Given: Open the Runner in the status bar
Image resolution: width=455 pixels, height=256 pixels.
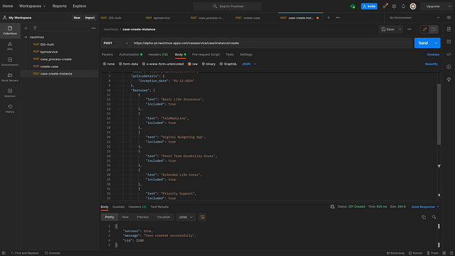Looking at the screenshot, I should (x=415, y=253).
